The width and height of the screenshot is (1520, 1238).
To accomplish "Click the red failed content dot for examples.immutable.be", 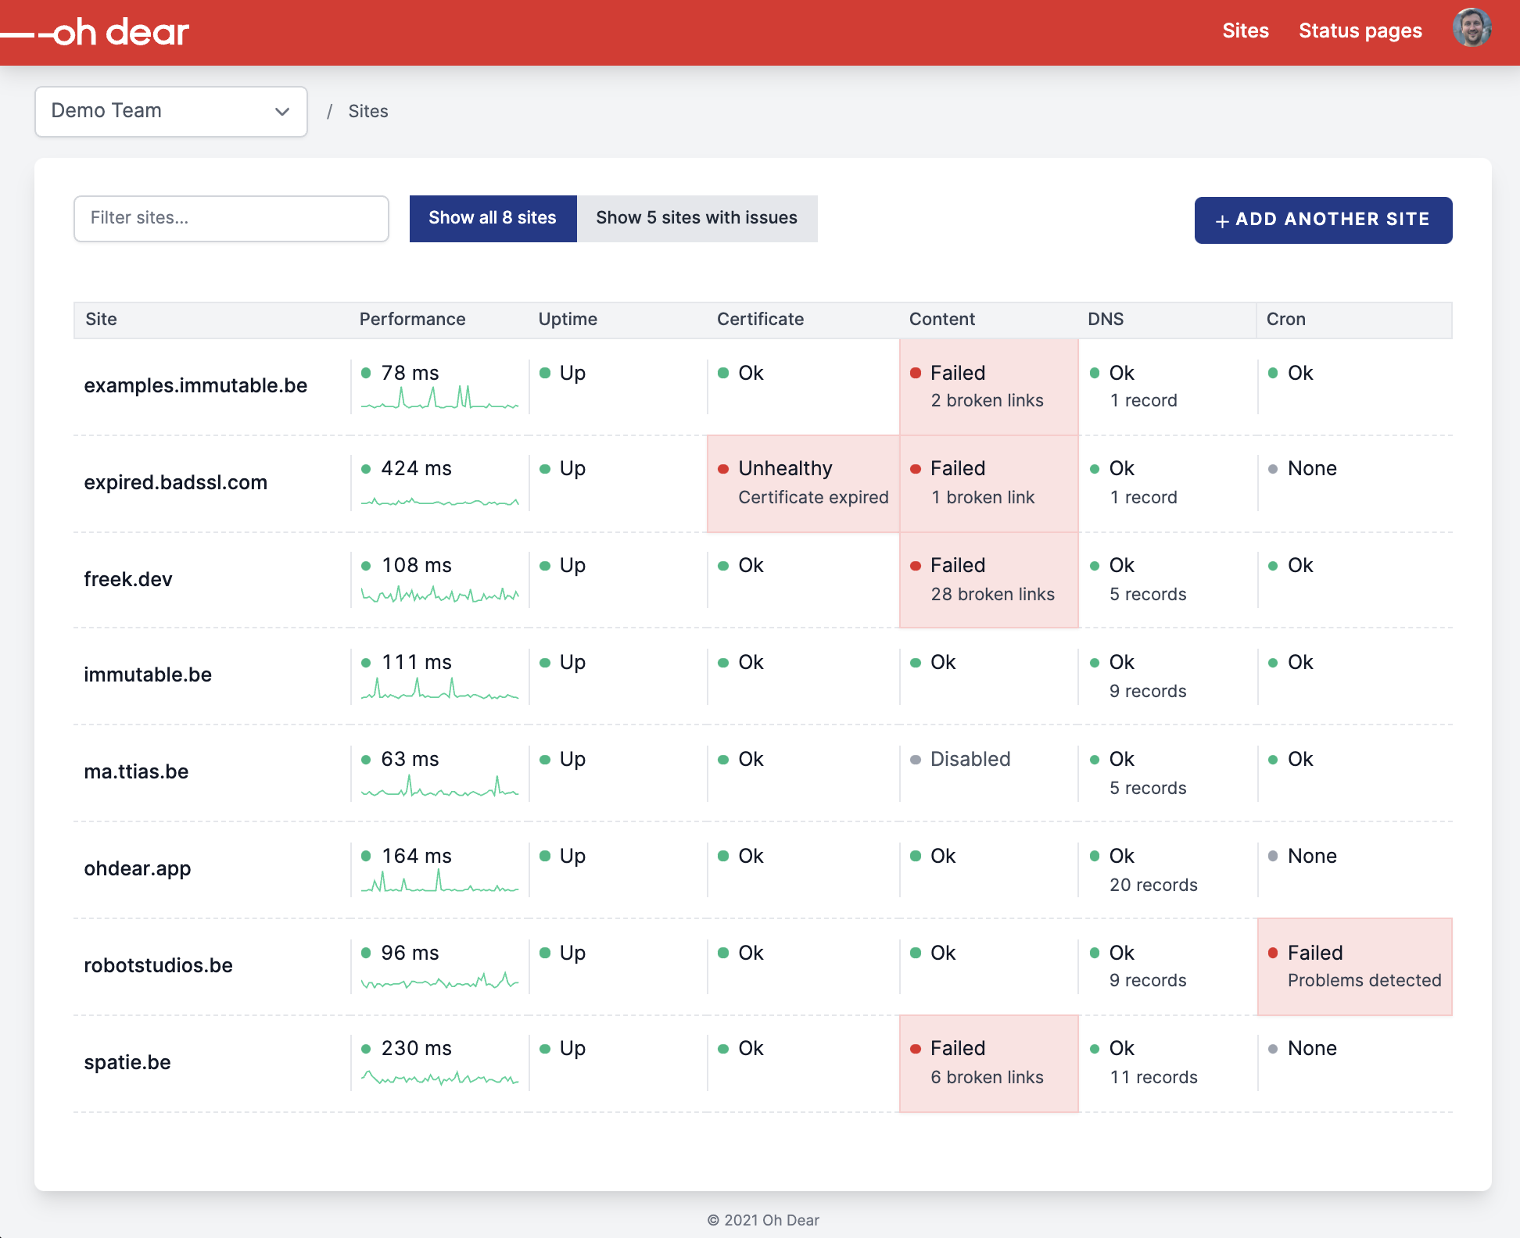I will point(914,371).
